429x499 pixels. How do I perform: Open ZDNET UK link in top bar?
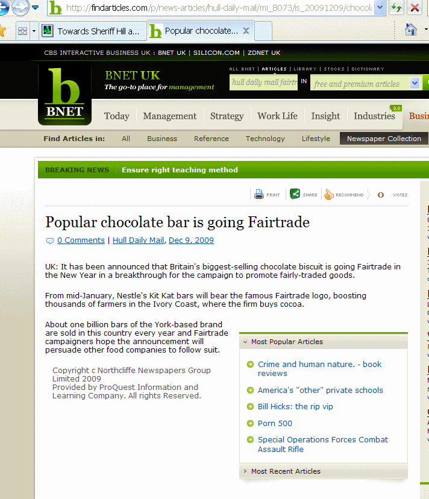264,53
